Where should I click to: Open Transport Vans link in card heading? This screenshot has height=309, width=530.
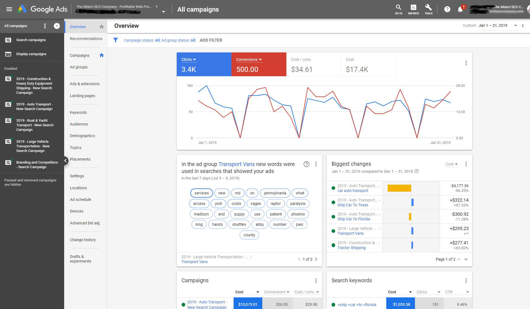pos(237,164)
